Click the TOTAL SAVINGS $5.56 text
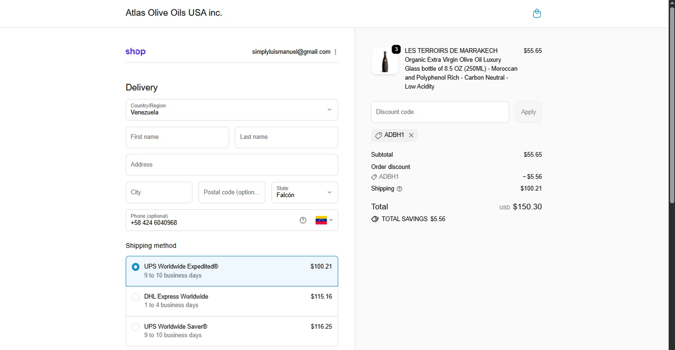 point(414,219)
